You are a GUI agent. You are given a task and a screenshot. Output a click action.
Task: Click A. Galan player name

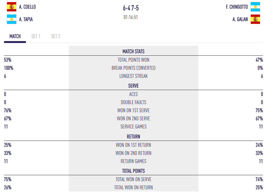240,19
